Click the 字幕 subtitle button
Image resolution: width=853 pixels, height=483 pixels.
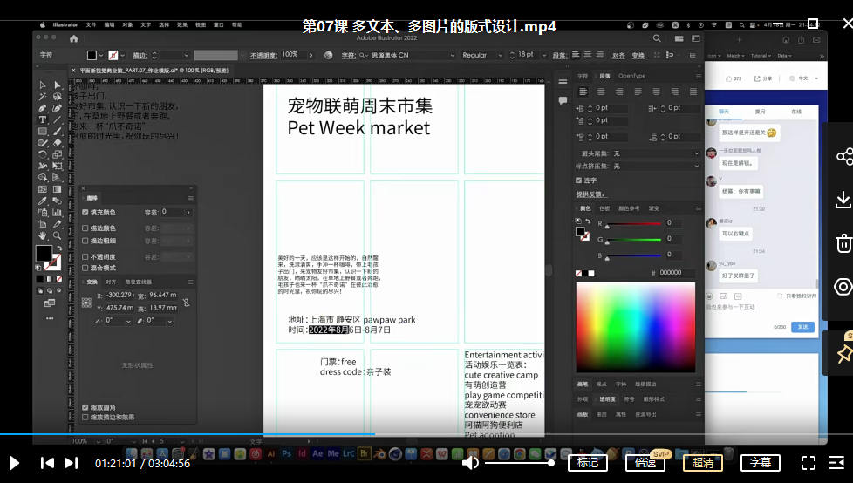pyautogui.click(x=761, y=463)
